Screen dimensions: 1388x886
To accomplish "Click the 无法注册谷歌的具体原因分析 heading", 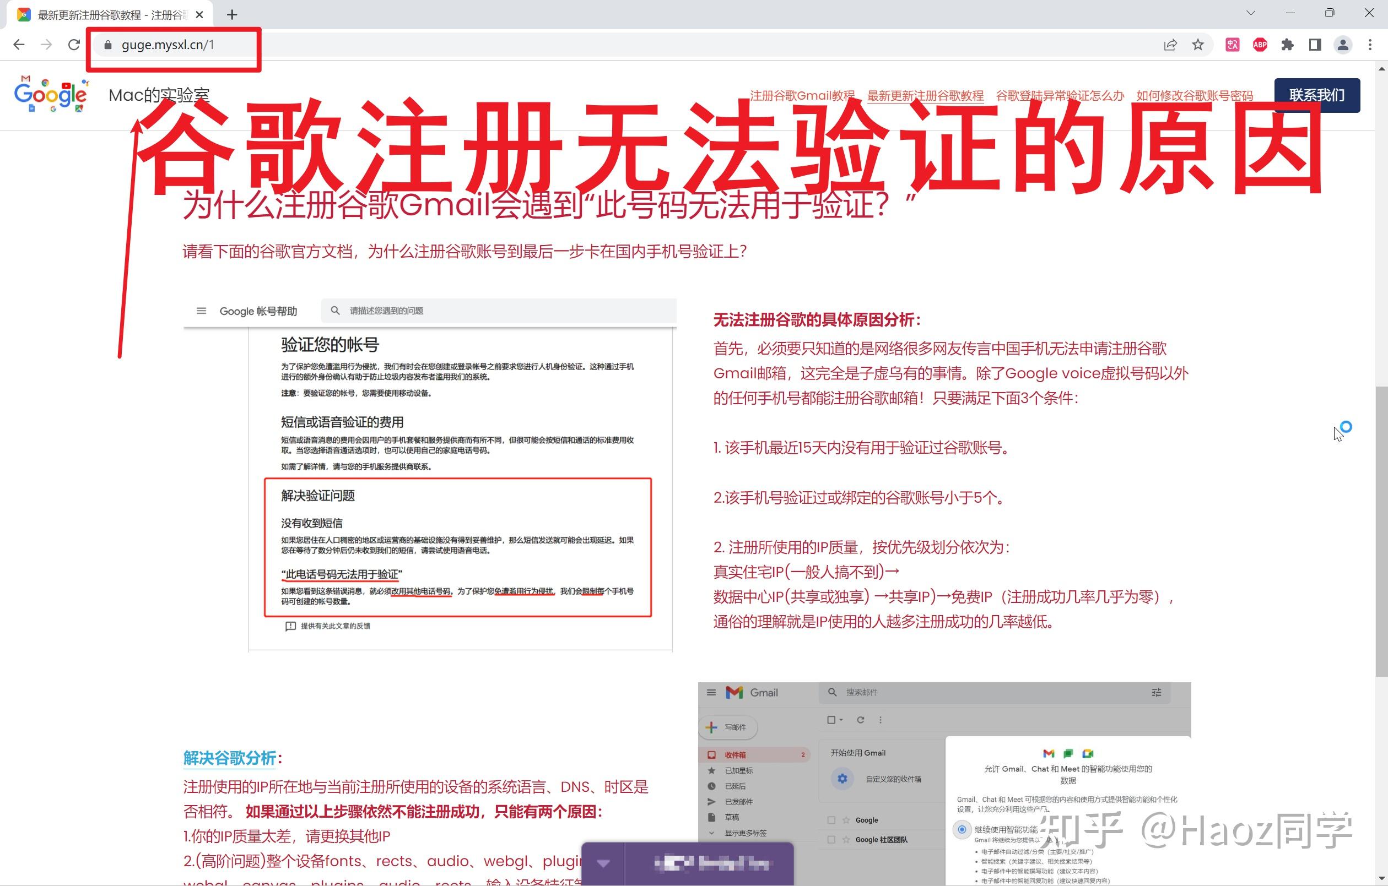I will point(817,320).
